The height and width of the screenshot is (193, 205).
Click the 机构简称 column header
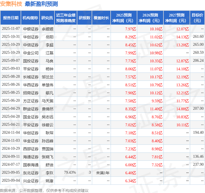30,18
